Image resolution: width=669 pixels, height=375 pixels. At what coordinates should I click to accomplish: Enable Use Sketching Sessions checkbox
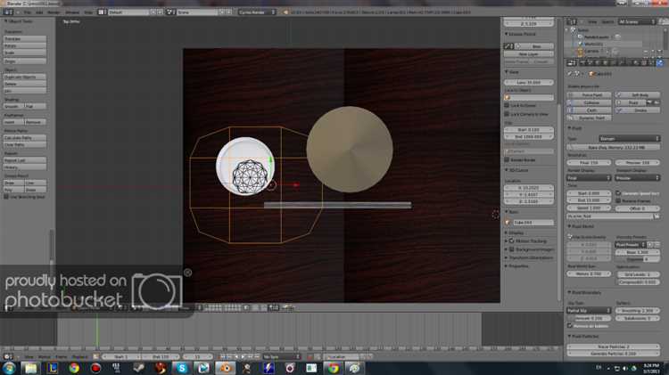(x=6, y=197)
